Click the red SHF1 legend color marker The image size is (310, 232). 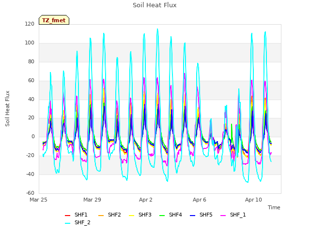point(67,215)
